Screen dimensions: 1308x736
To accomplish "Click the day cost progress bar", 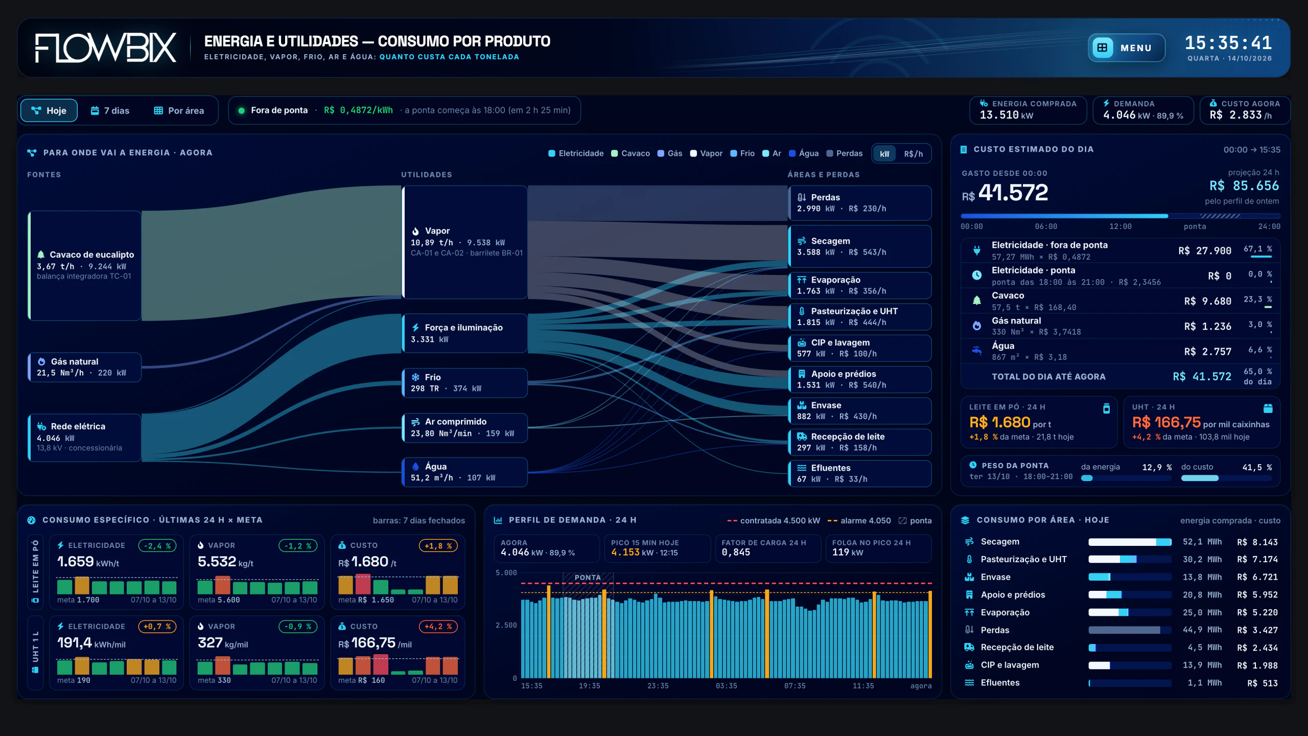I will pyautogui.click(x=1120, y=216).
